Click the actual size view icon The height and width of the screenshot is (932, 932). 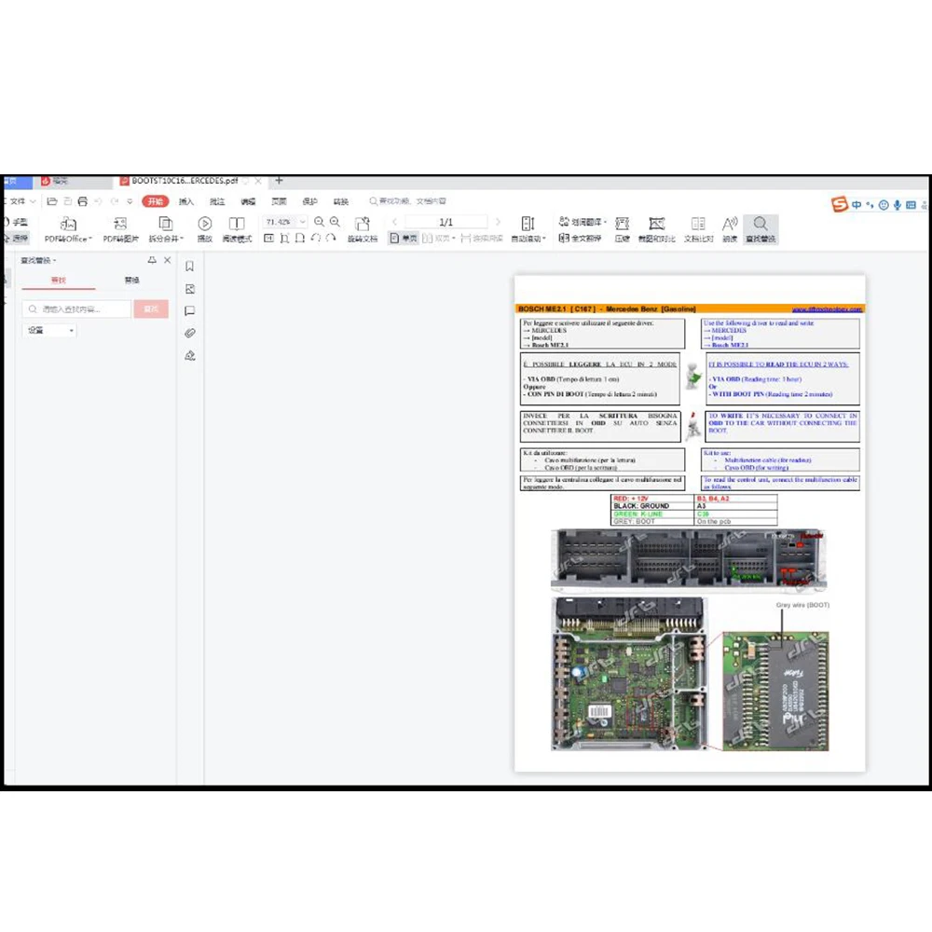[x=268, y=239]
